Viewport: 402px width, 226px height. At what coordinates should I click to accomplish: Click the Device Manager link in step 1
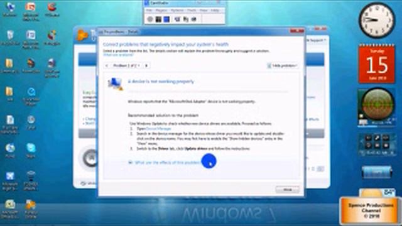pyautogui.click(x=158, y=129)
